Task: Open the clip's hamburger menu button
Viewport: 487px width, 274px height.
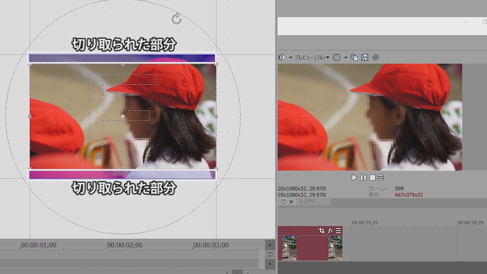Action: point(338,231)
